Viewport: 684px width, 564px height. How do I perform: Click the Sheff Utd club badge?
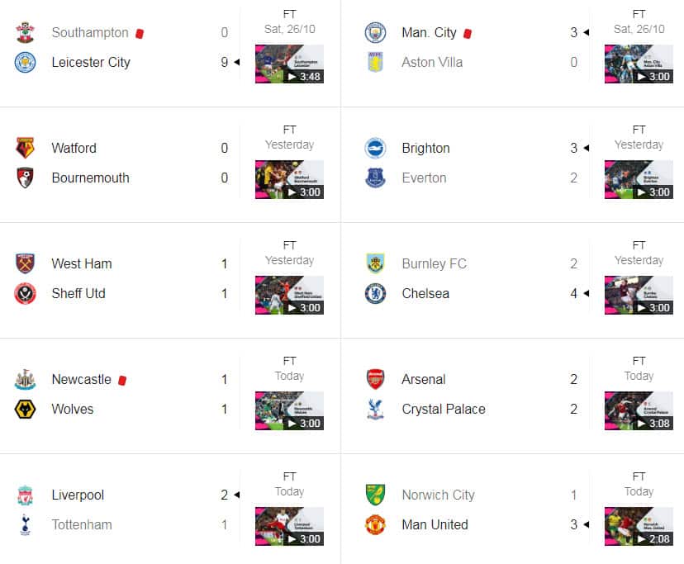tap(26, 293)
